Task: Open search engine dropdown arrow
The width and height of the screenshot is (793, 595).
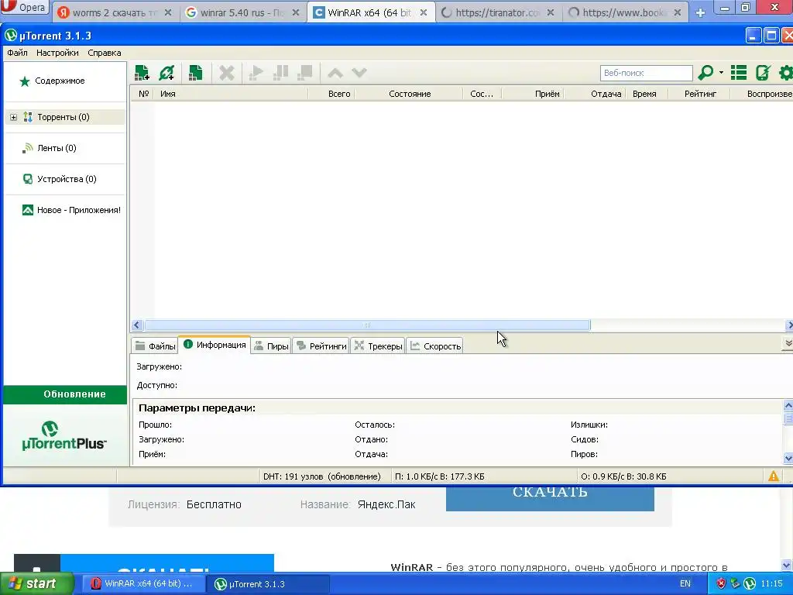Action: (x=721, y=73)
